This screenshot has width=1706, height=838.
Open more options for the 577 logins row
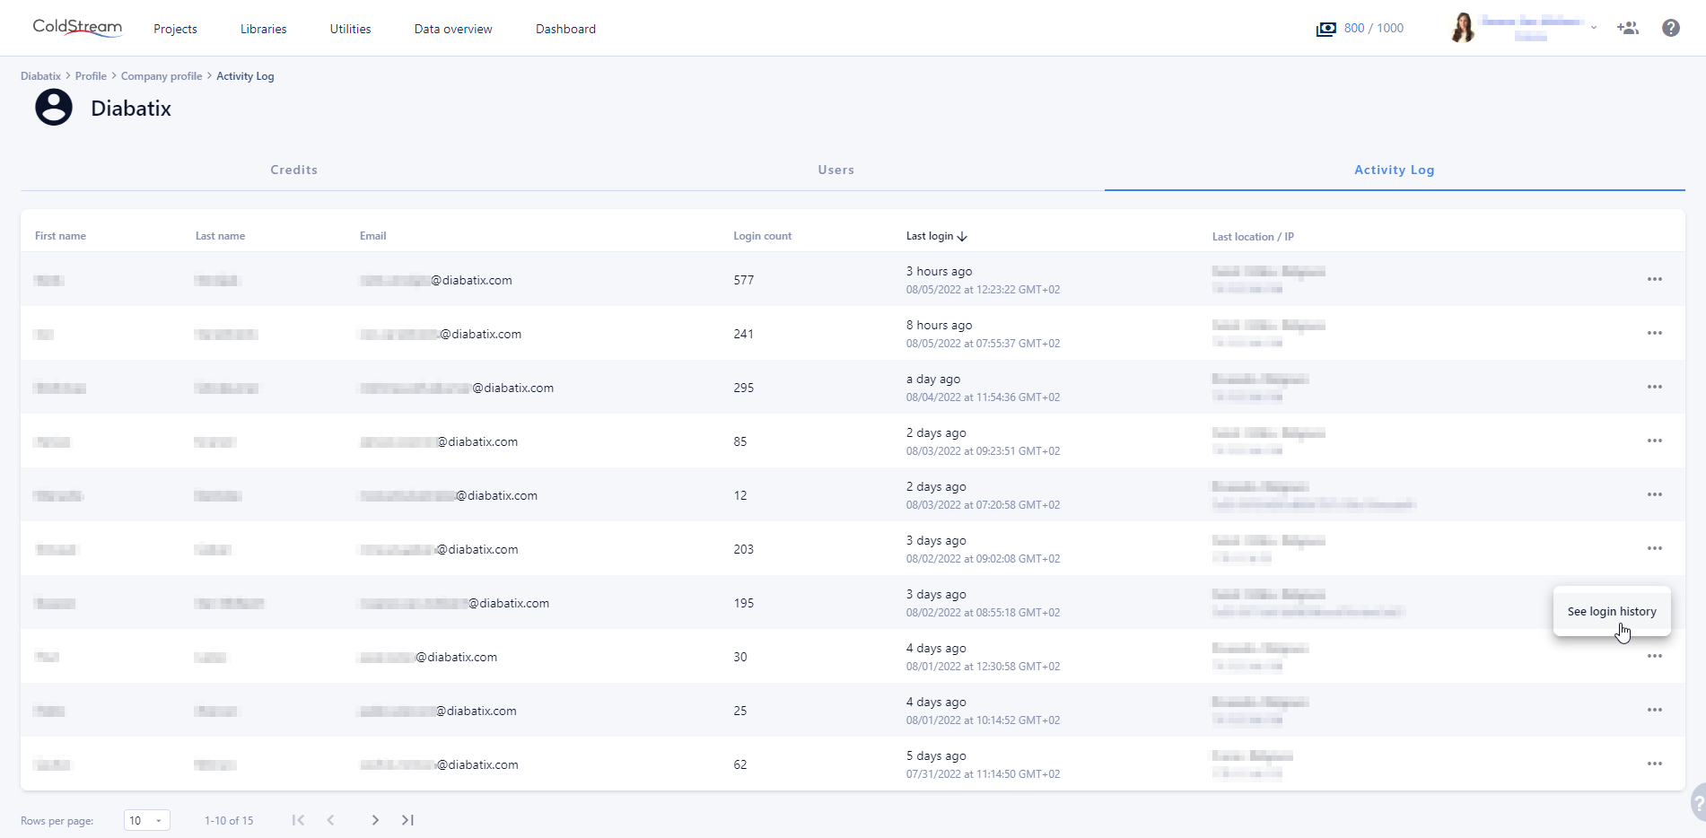[1655, 279]
